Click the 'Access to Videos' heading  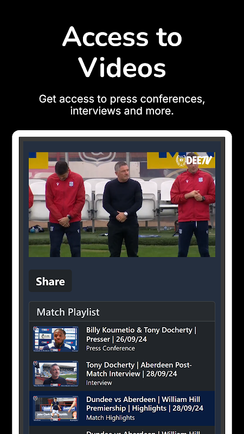click(x=122, y=52)
